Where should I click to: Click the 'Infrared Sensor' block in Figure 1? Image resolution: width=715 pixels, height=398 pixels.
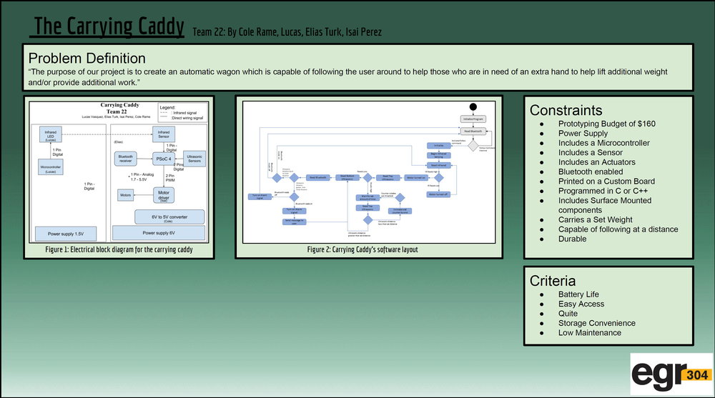click(163, 134)
